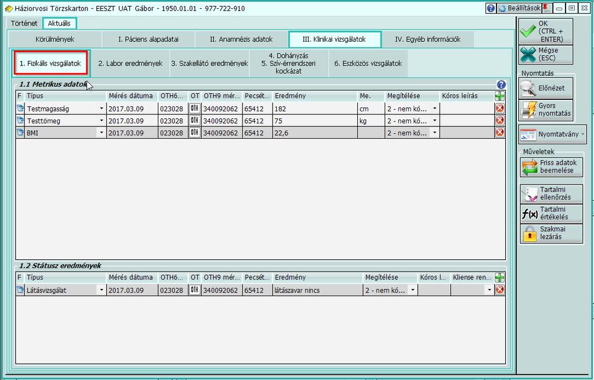
Task: Open IV. Egyéb információk tab
Action: coord(428,39)
